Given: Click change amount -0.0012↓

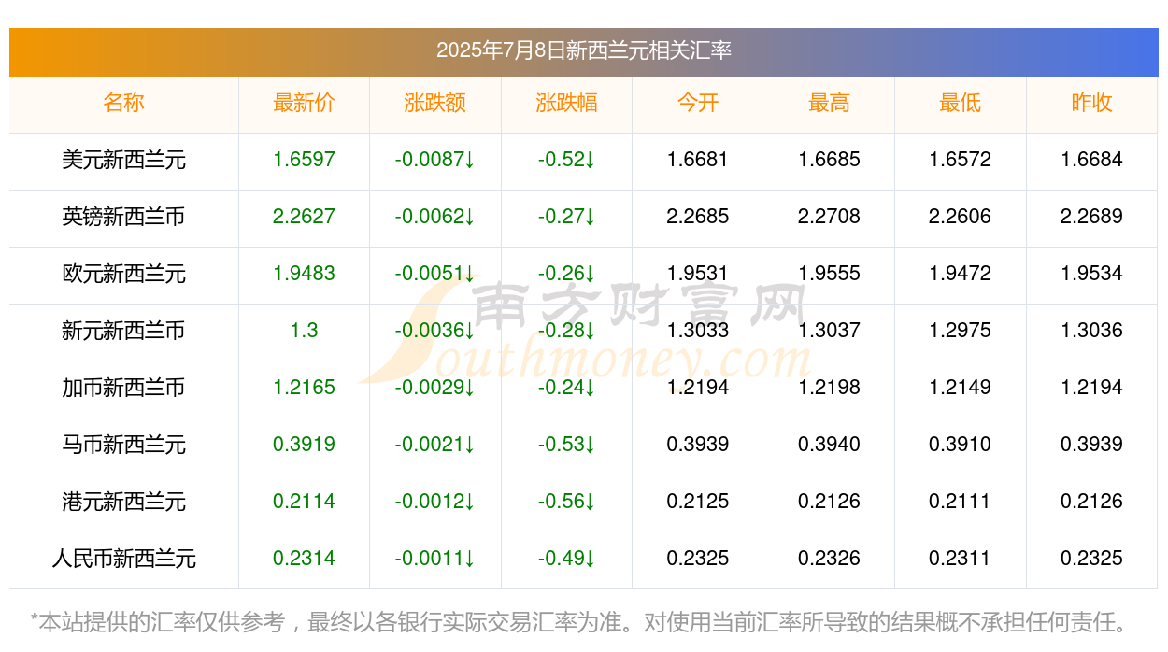Looking at the screenshot, I should click(x=434, y=502).
